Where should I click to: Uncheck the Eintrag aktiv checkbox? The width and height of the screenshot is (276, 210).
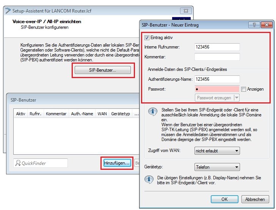click(147, 38)
